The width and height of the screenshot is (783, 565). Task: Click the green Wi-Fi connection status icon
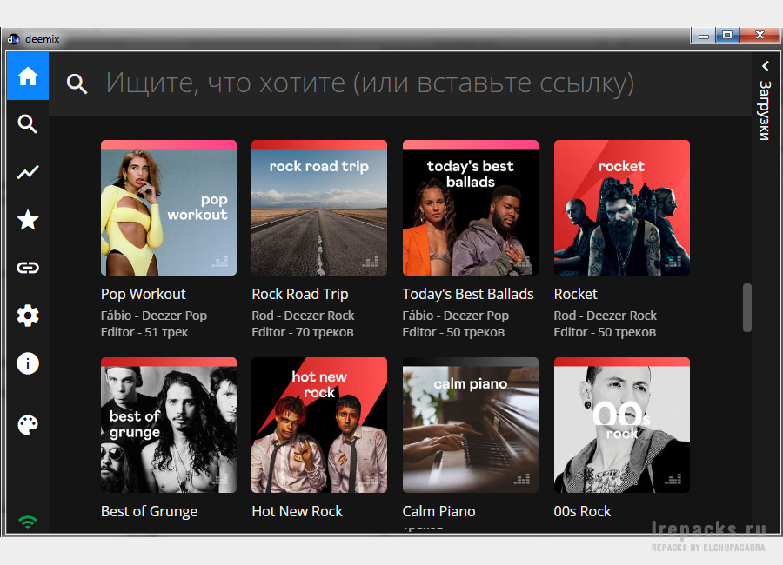pos(28,522)
